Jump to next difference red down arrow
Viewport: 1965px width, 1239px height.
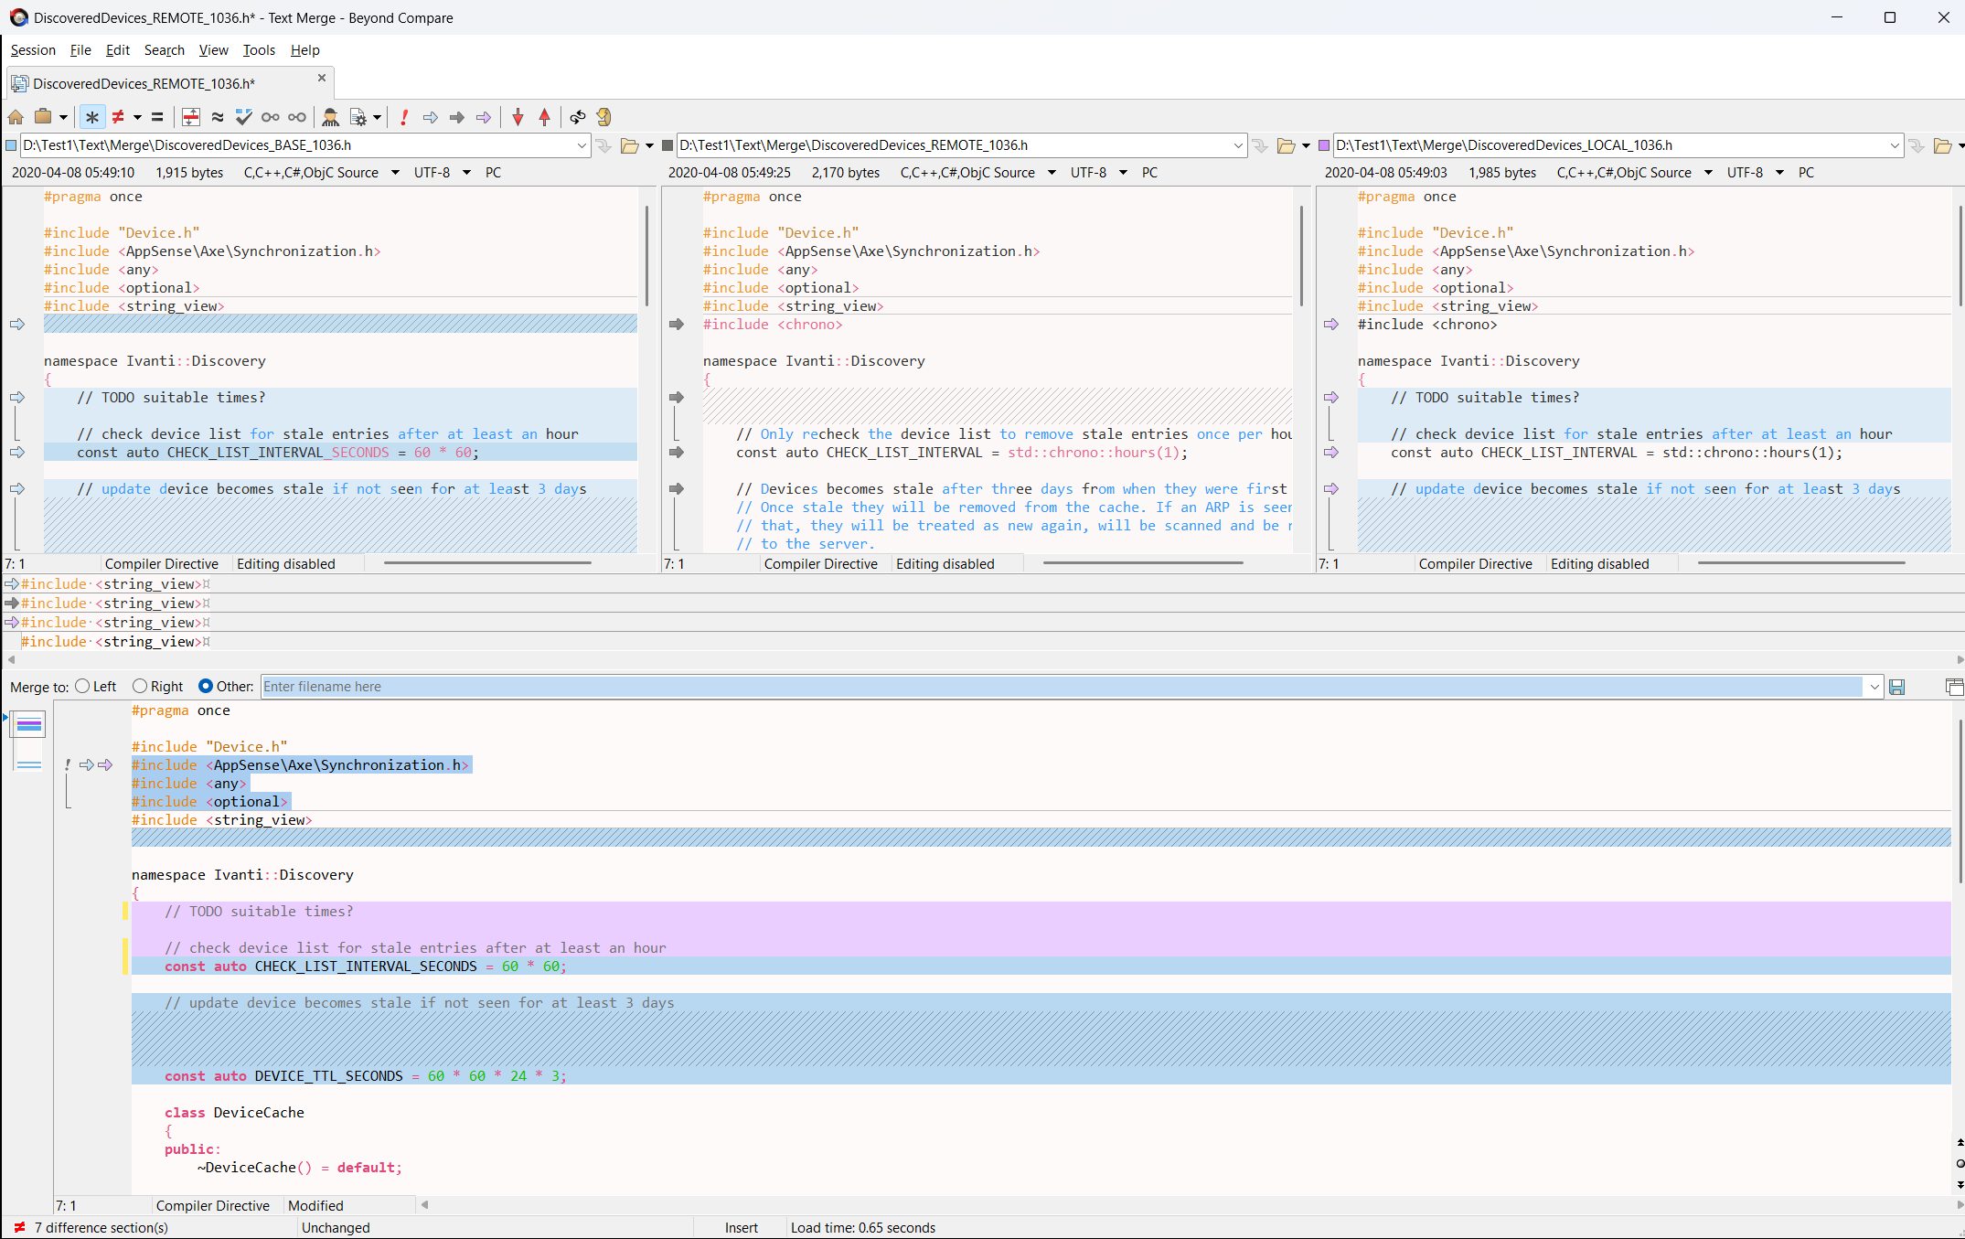pos(518,117)
